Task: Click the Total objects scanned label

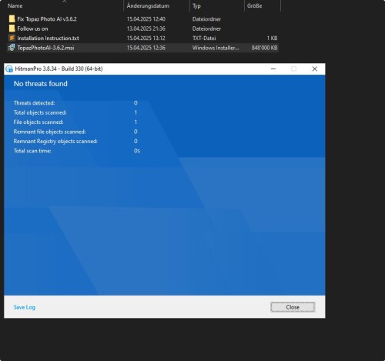Action: [x=40, y=112]
